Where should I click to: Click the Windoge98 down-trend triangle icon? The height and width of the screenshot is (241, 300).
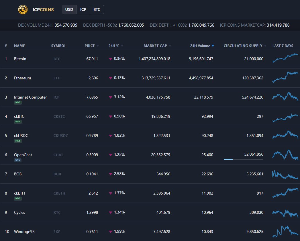[x=110, y=232]
